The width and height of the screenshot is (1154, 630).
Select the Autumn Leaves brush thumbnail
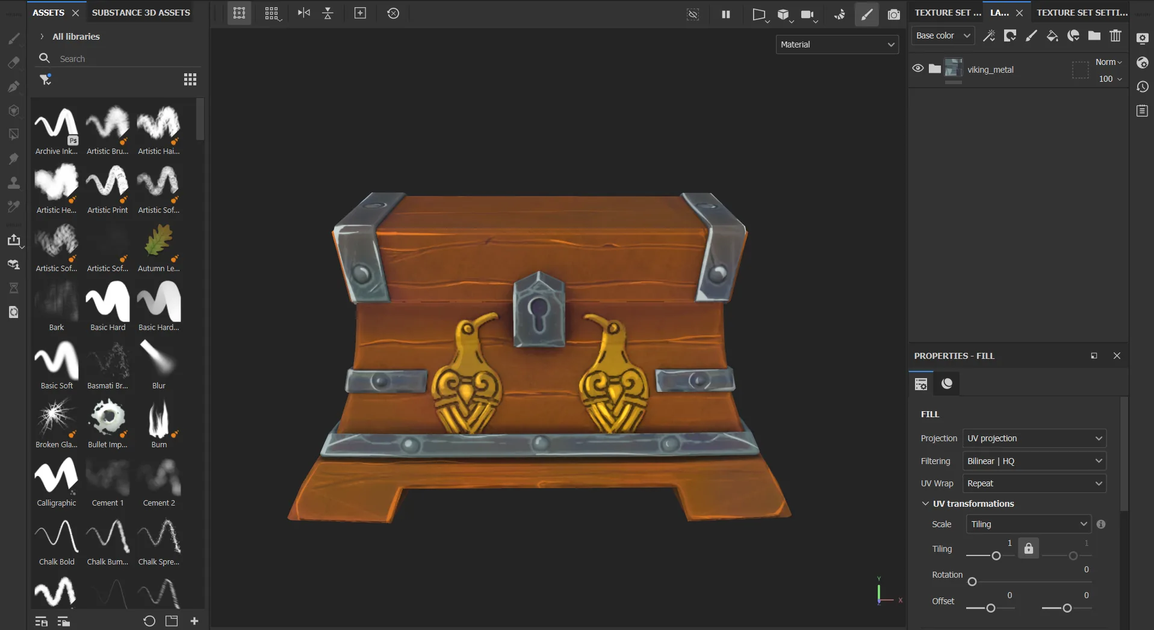159,248
